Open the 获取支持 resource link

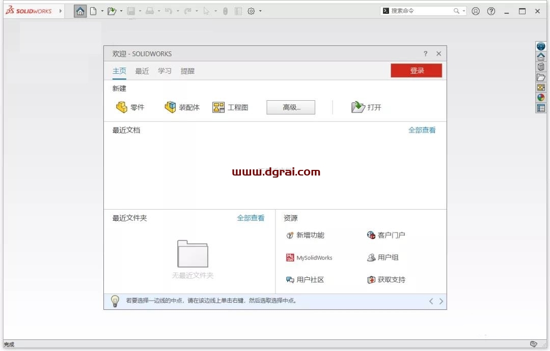click(x=386, y=280)
